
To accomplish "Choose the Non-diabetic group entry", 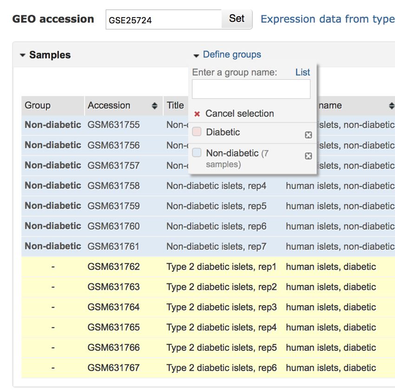I will (x=232, y=153).
